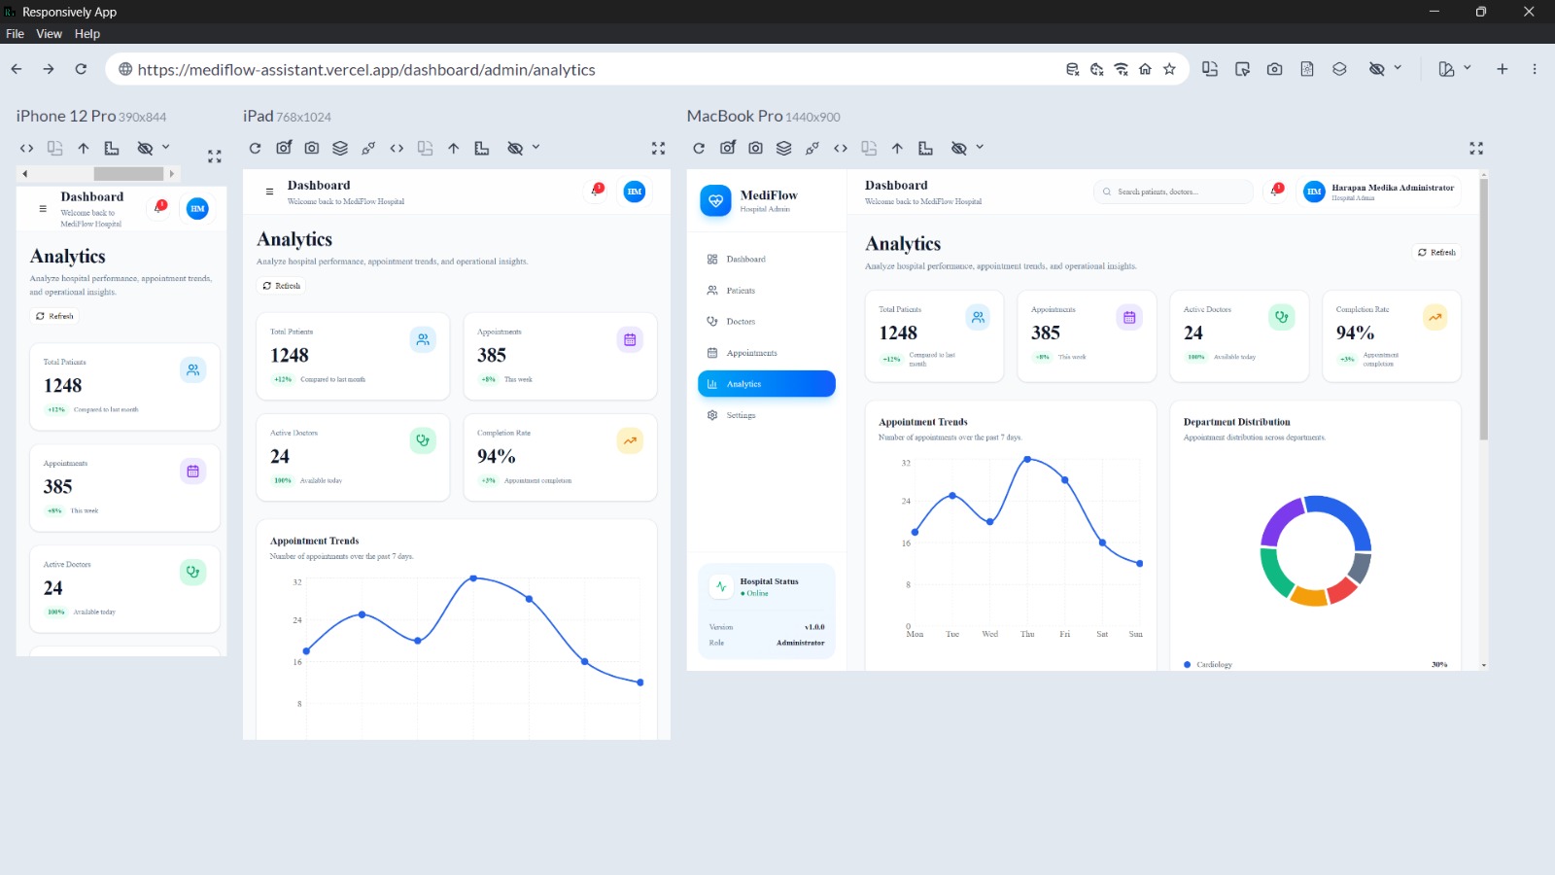Open the Help menu
The height and width of the screenshot is (875, 1555).
(87, 33)
